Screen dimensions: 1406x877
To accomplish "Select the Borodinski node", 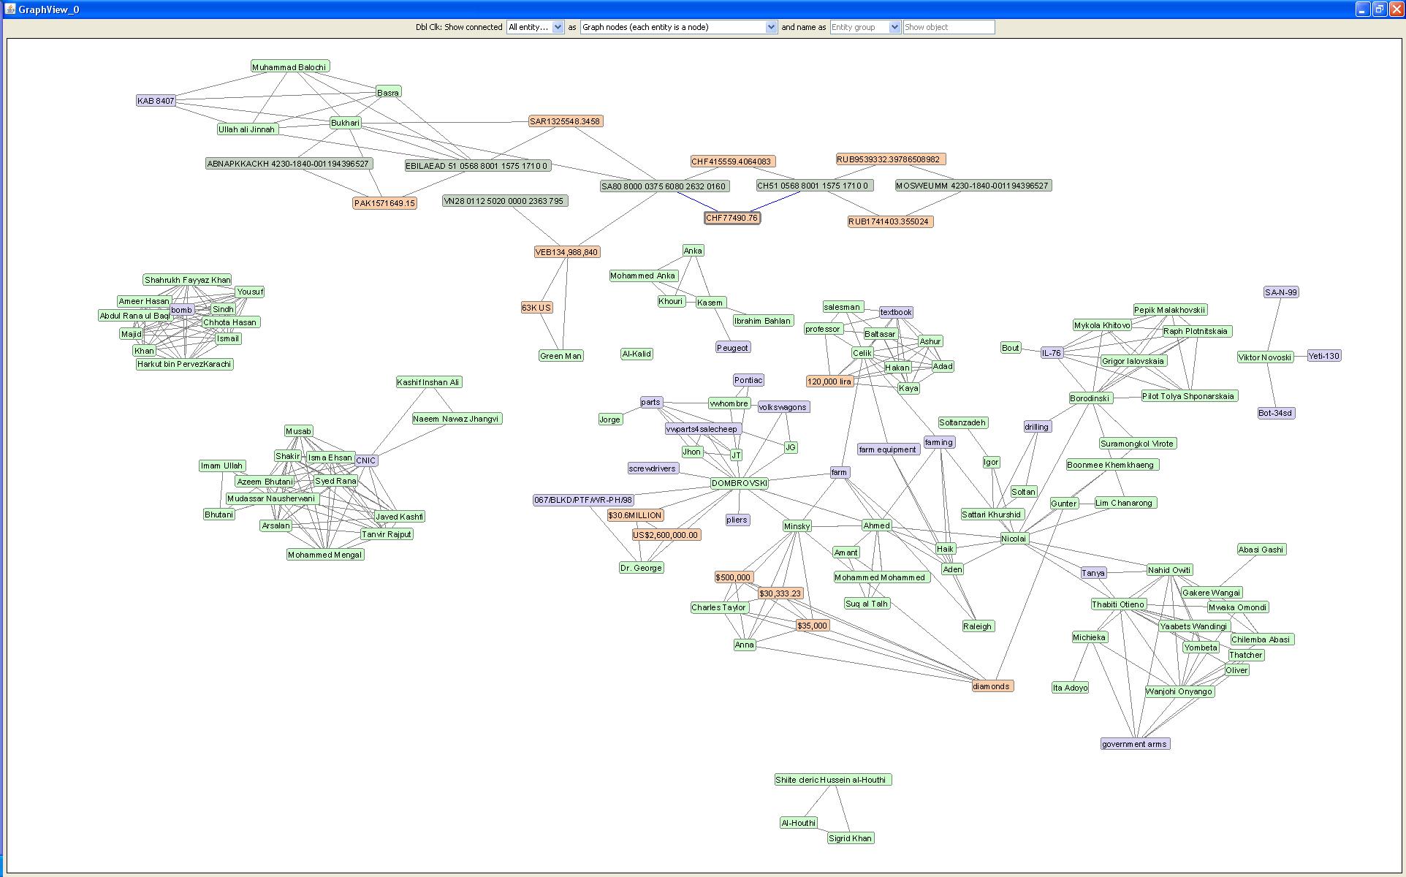I will tap(1090, 398).
